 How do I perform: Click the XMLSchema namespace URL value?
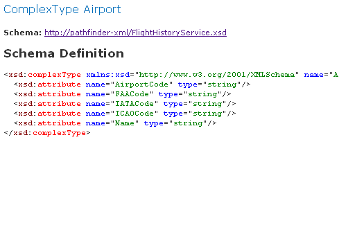217,75
